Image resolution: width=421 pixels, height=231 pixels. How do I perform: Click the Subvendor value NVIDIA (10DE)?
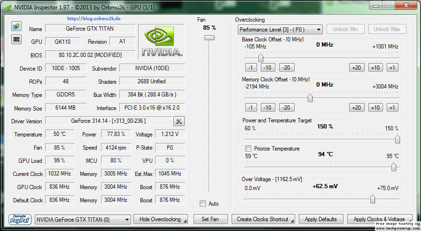[x=152, y=68]
